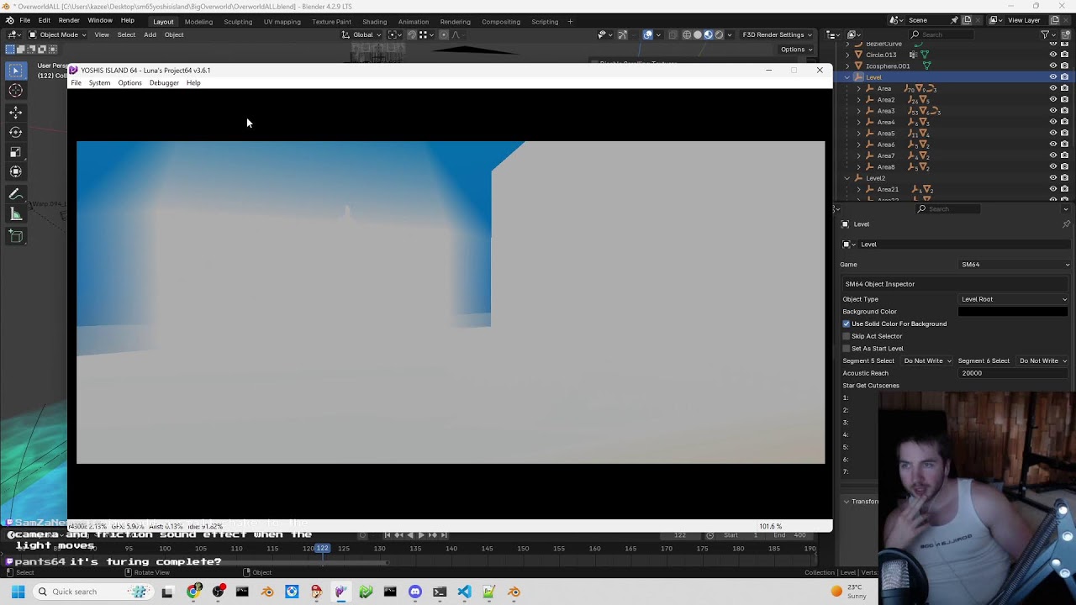The width and height of the screenshot is (1076, 605).
Task: Switch to Scripting workspace tab
Action: coord(545,21)
